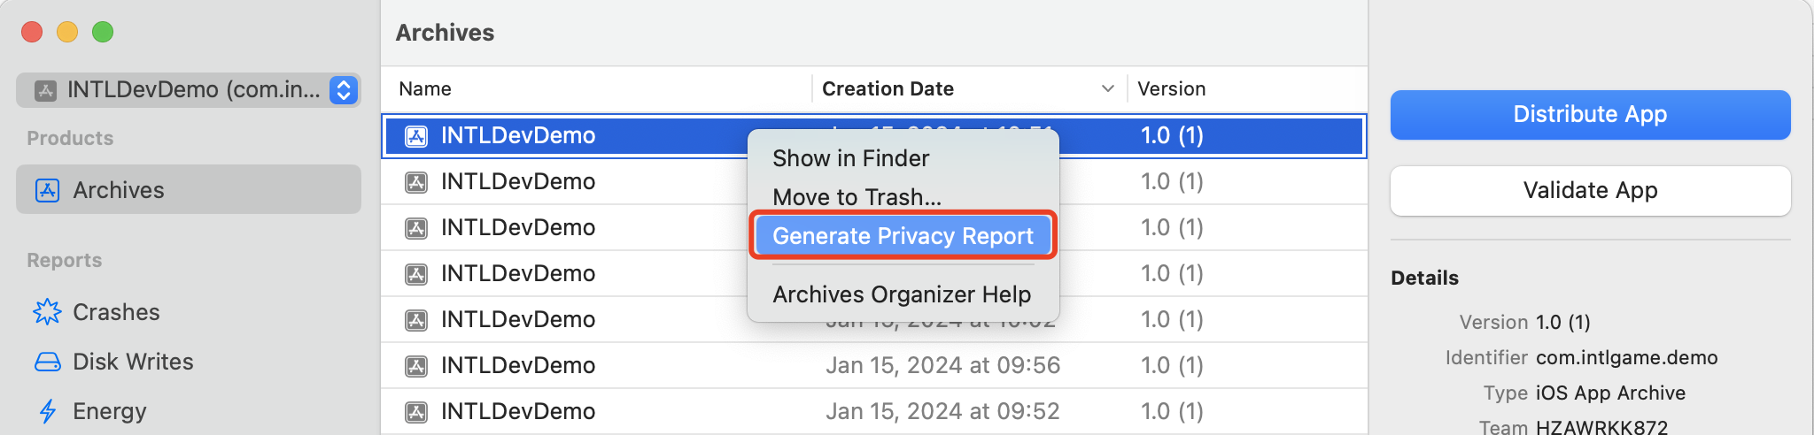Select Show in Finder from context menu
This screenshot has height=435, width=1814.
[850, 158]
